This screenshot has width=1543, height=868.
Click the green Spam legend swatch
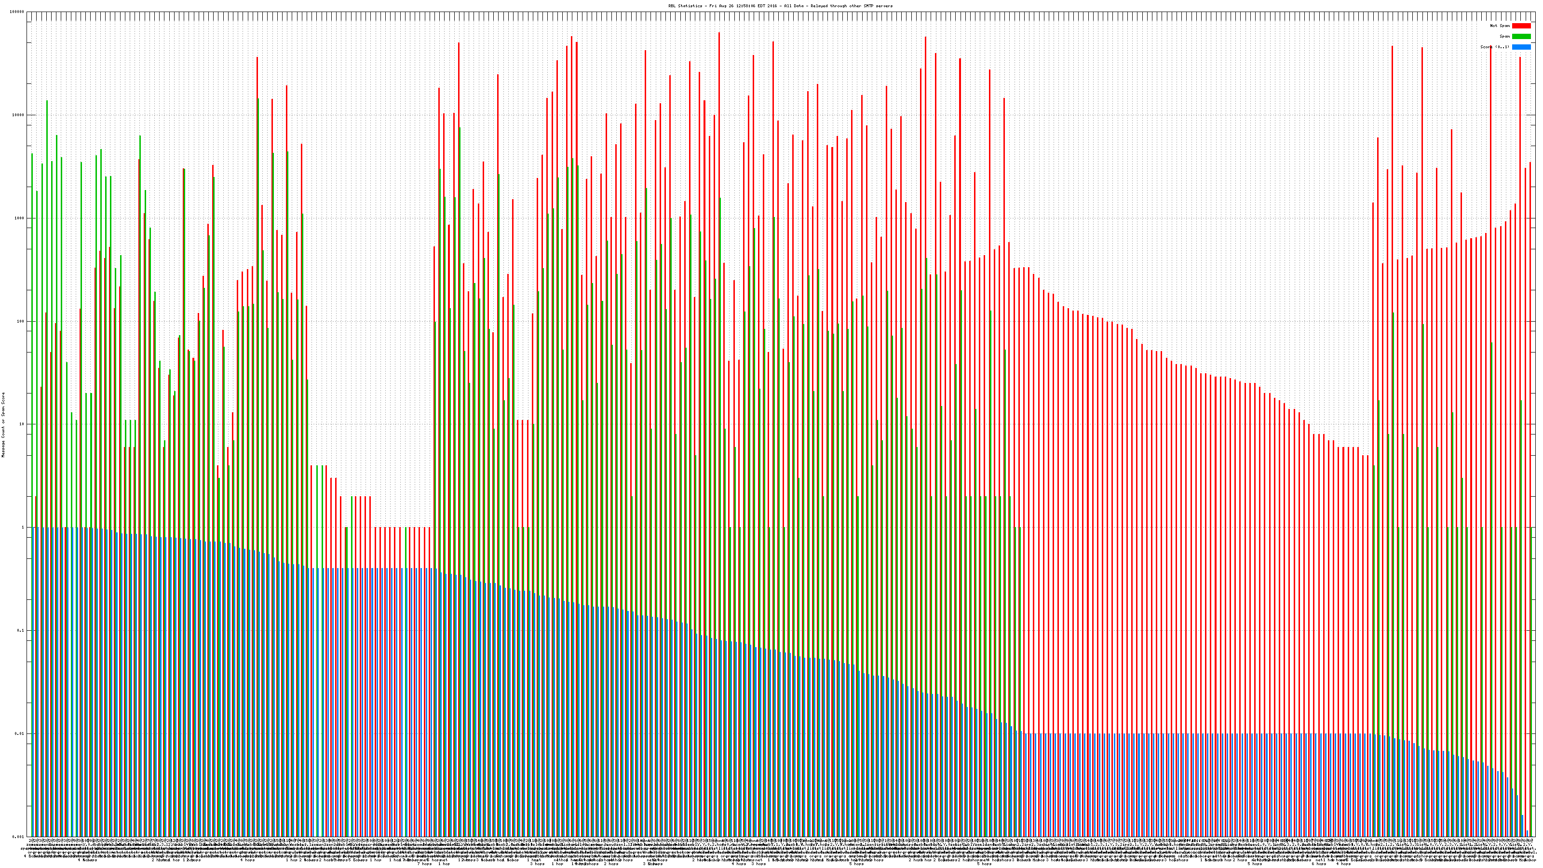point(1521,37)
